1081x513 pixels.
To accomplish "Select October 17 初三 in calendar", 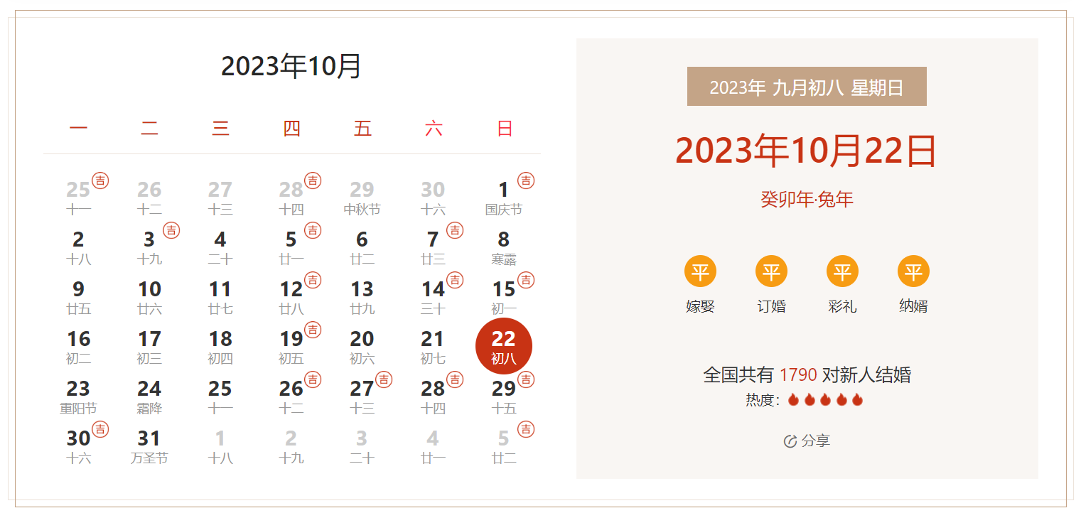I will (149, 347).
